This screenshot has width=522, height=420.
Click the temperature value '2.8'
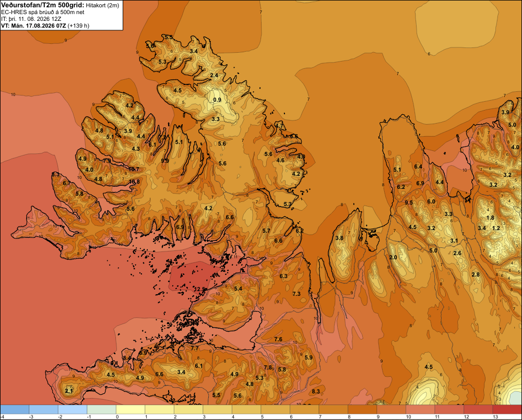click(476, 274)
